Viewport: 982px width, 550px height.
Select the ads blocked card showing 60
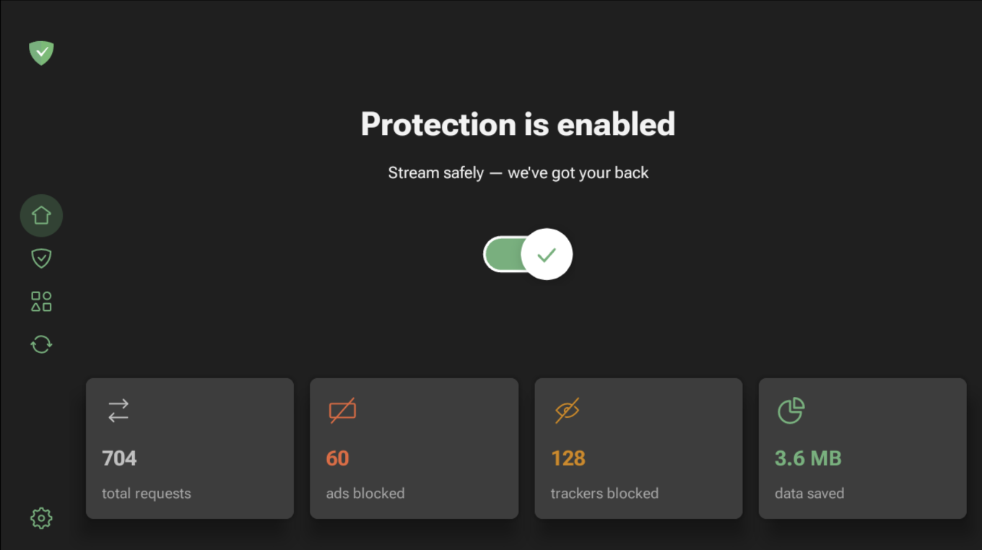click(414, 448)
